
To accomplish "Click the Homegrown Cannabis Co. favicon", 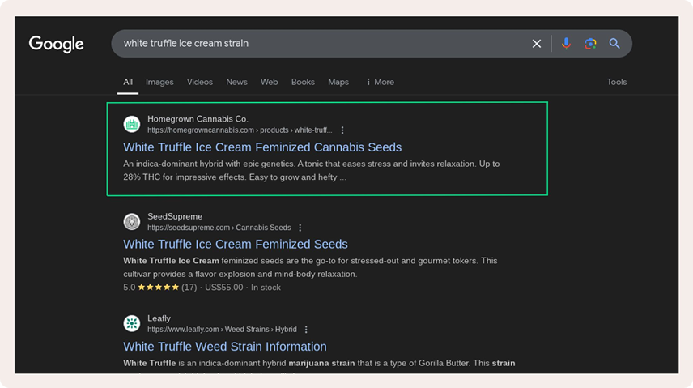I will [132, 124].
